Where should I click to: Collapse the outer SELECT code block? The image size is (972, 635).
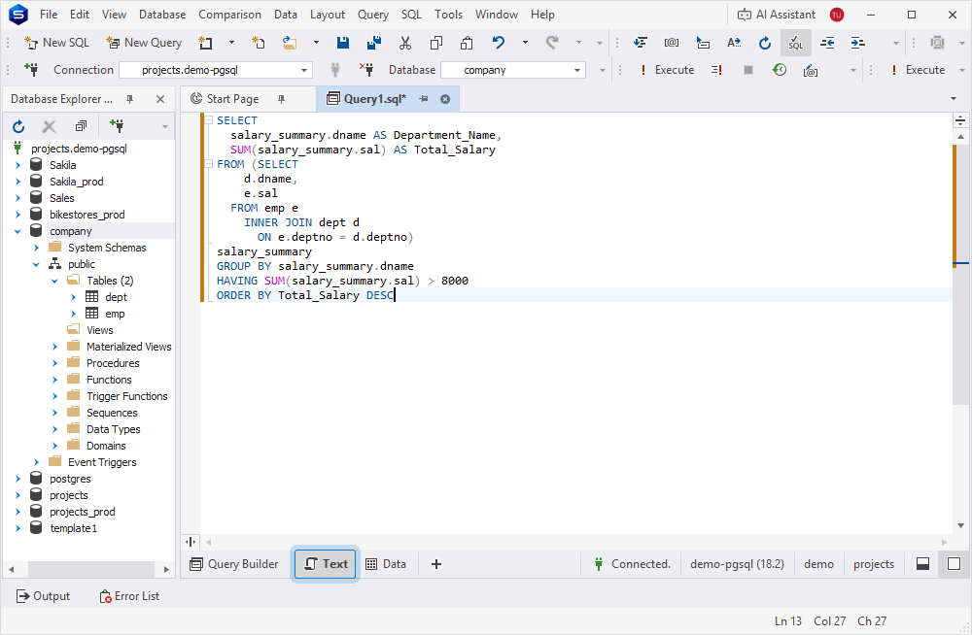click(x=209, y=120)
